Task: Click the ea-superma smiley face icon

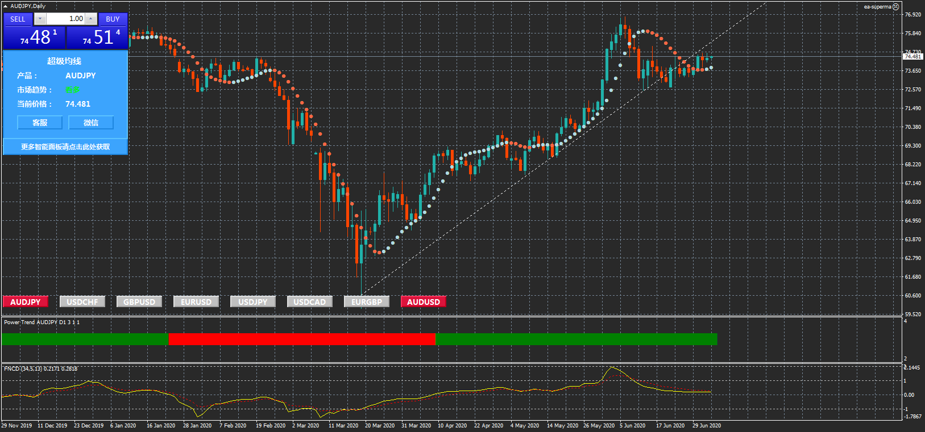Action: (x=896, y=7)
